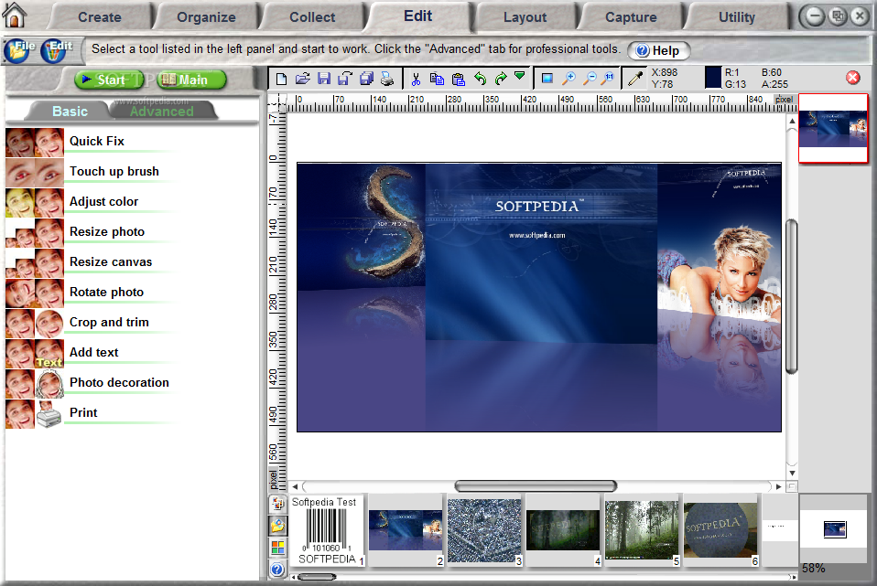Zoom out with the magnifier minus icon
This screenshot has width=877, height=586.
(590, 79)
